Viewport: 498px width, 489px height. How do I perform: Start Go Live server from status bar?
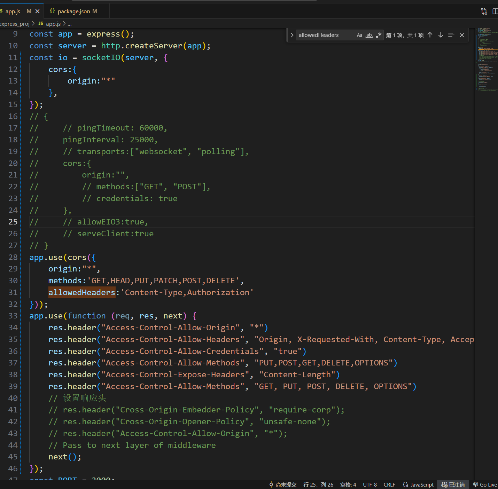click(485, 484)
